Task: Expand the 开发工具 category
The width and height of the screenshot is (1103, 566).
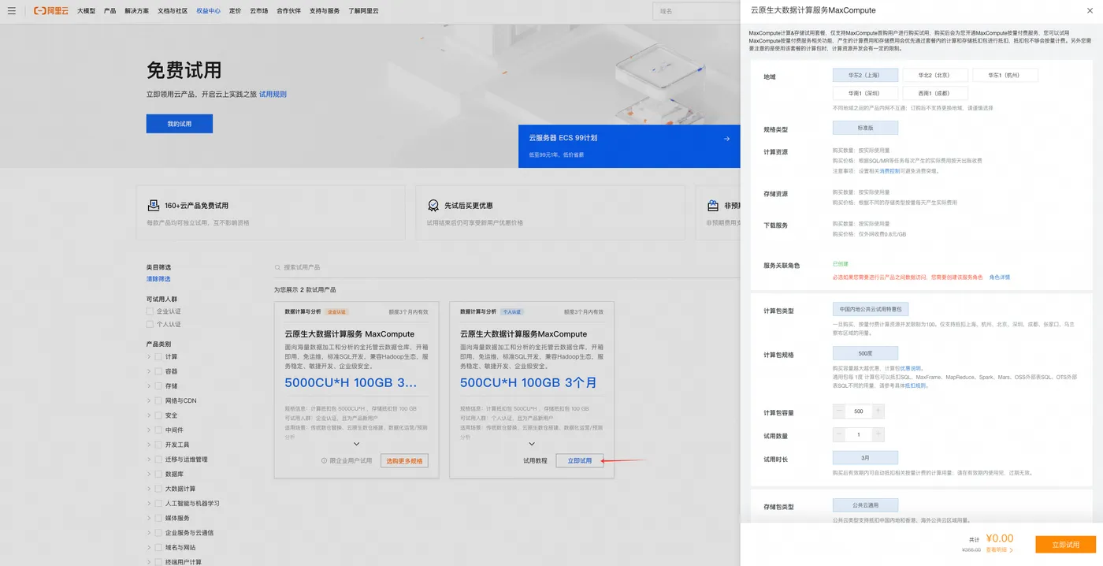Action: (149, 445)
